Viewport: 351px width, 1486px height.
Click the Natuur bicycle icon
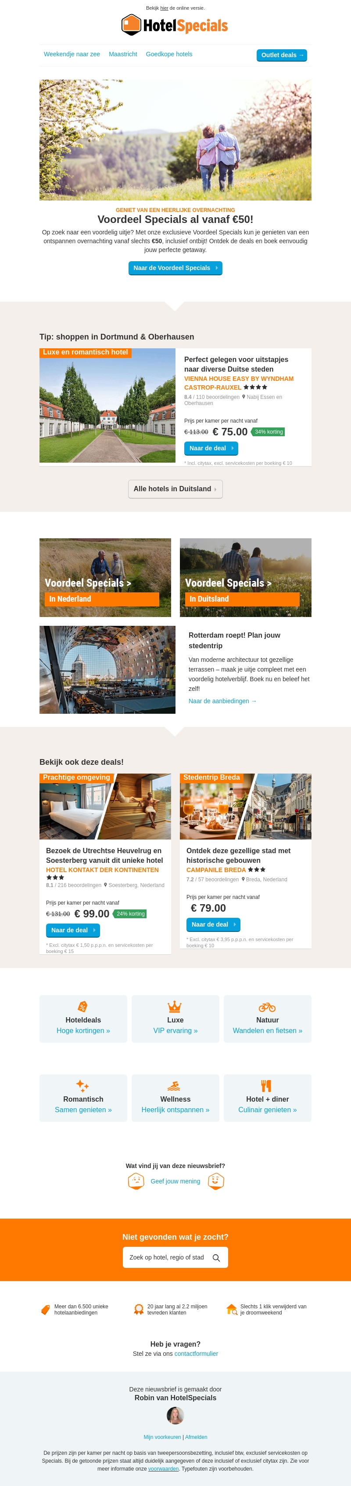(x=268, y=1007)
